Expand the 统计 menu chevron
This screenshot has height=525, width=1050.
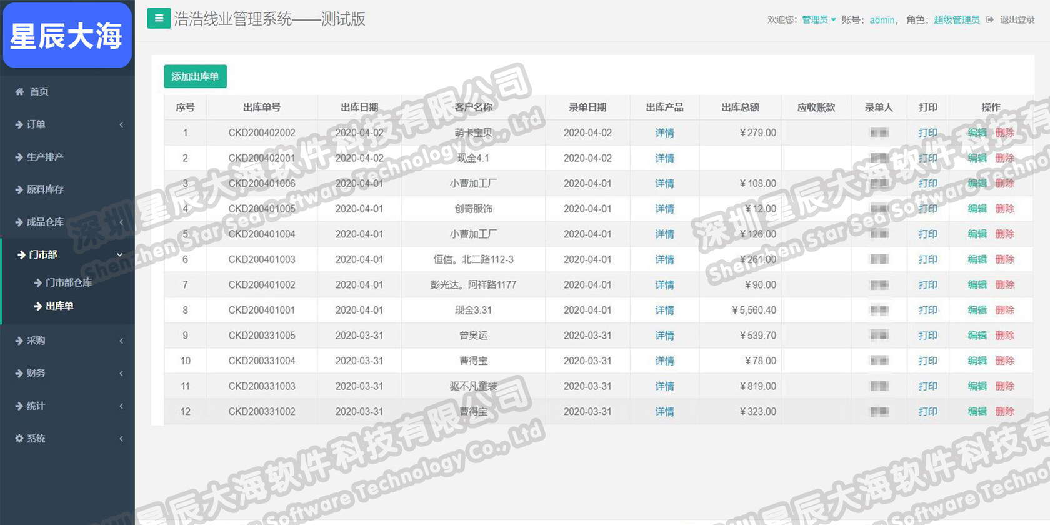[x=121, y=406]
